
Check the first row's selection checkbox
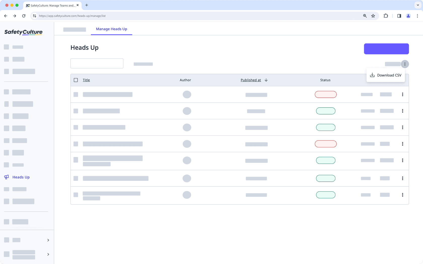(76, 94)
